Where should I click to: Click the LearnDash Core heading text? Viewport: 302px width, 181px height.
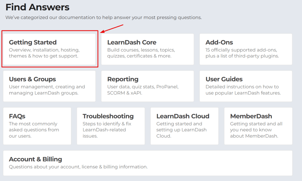coord(132,42)
